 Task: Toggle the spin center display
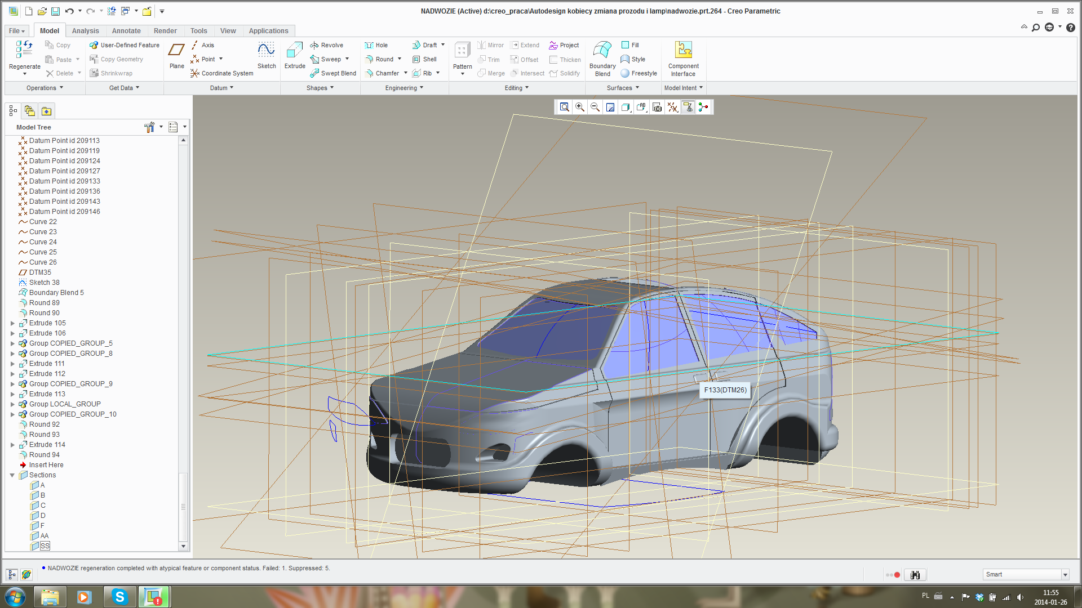703,107
